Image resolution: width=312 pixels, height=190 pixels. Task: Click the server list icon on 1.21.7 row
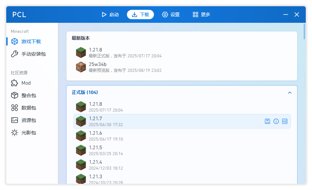pos(285,121)
